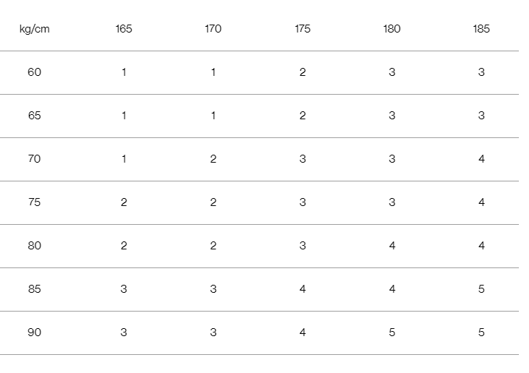Click size value for 65 kg, 170 cm

point(213,116)
